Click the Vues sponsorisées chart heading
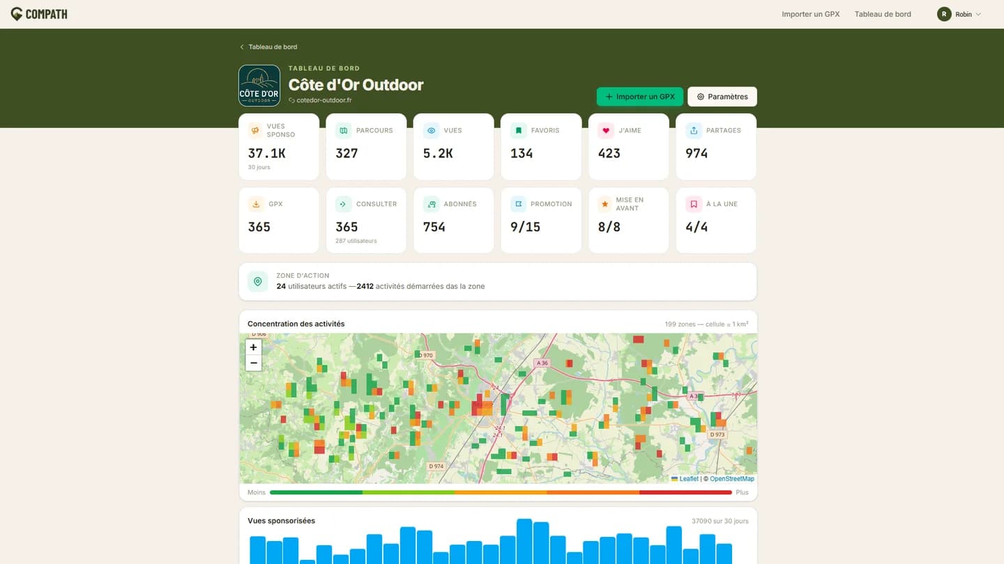The image size is (1004, 564). click(x=281, y=521)
